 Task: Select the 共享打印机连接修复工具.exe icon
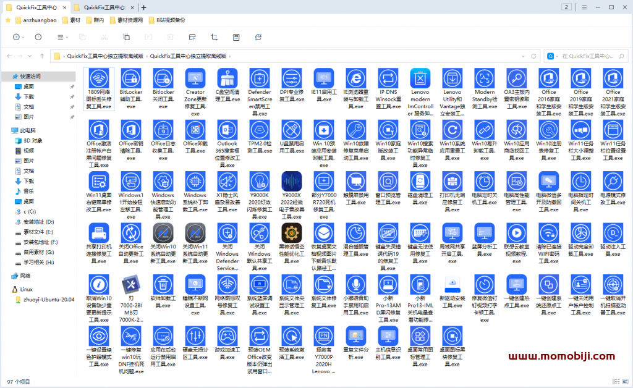pyautogui.click(x=99, y=233)
